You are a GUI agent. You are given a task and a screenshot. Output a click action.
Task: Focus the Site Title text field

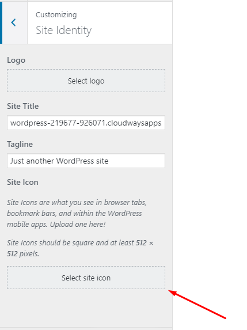pyautogui.click(x=86, y=123)
